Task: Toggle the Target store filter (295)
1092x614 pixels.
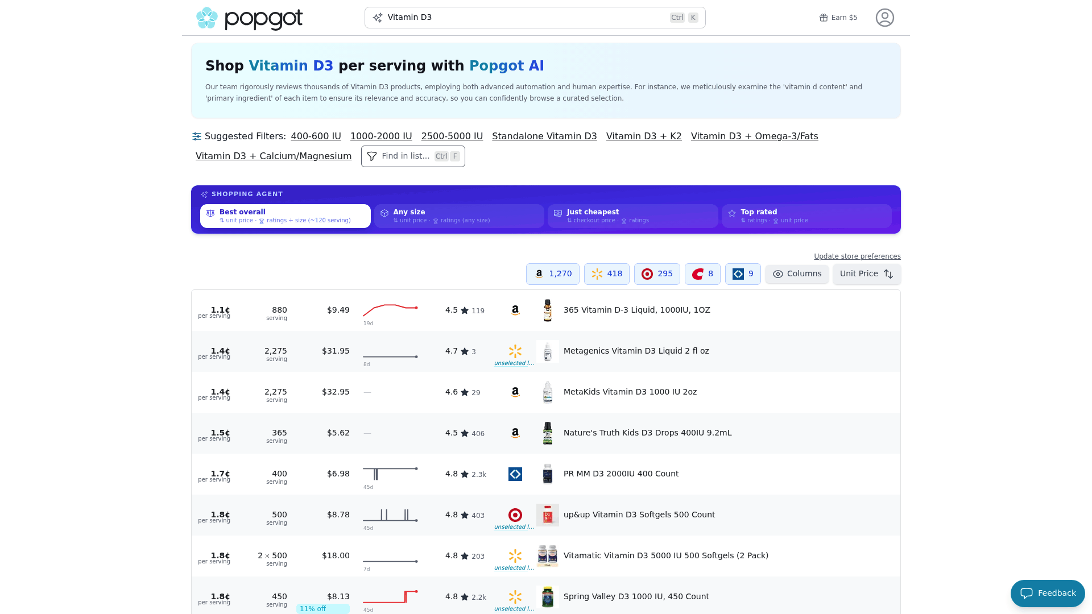Action: (657, 274)
